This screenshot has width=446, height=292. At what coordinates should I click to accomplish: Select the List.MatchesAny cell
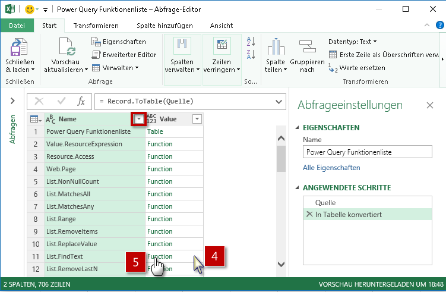(94, 206)
